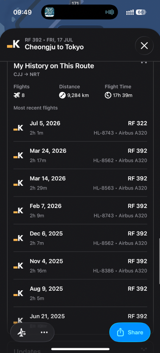This screenshot has height=353, width=160.
Task: Select the Mar 14, 2026 RF 392 flight
Action: point(80,183)
